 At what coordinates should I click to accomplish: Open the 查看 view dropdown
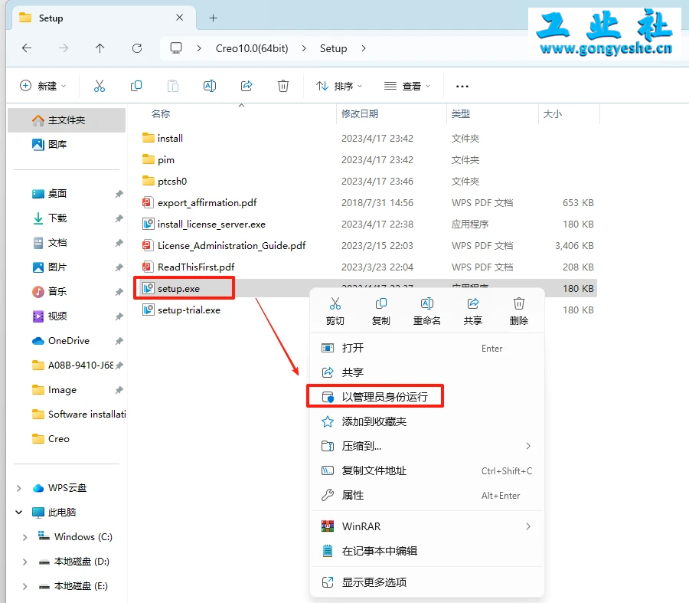[407, 86]
